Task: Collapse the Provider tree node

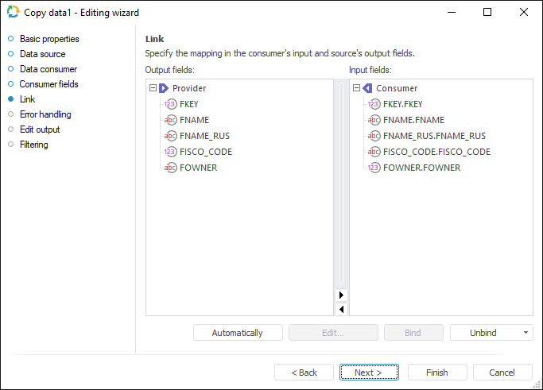Action: pyautogui.click(x=153, y=88)
